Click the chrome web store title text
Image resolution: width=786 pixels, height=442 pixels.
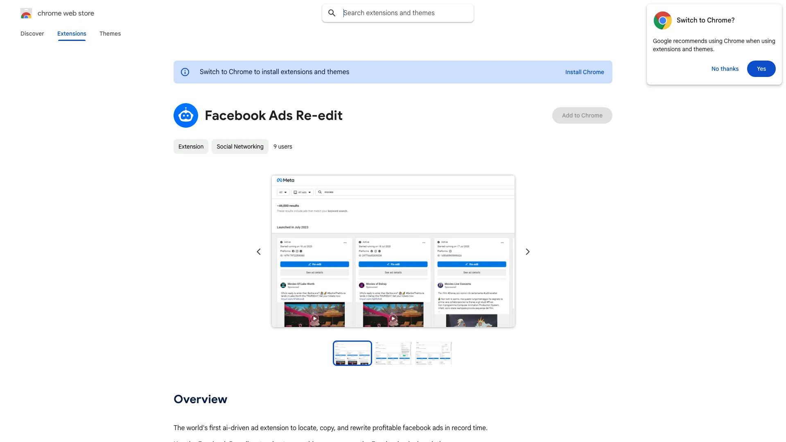point(66,13)
